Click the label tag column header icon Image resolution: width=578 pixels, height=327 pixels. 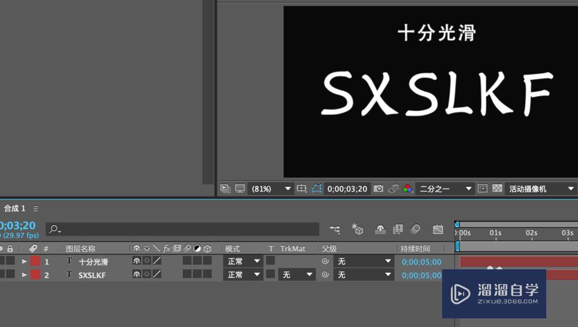33,249
